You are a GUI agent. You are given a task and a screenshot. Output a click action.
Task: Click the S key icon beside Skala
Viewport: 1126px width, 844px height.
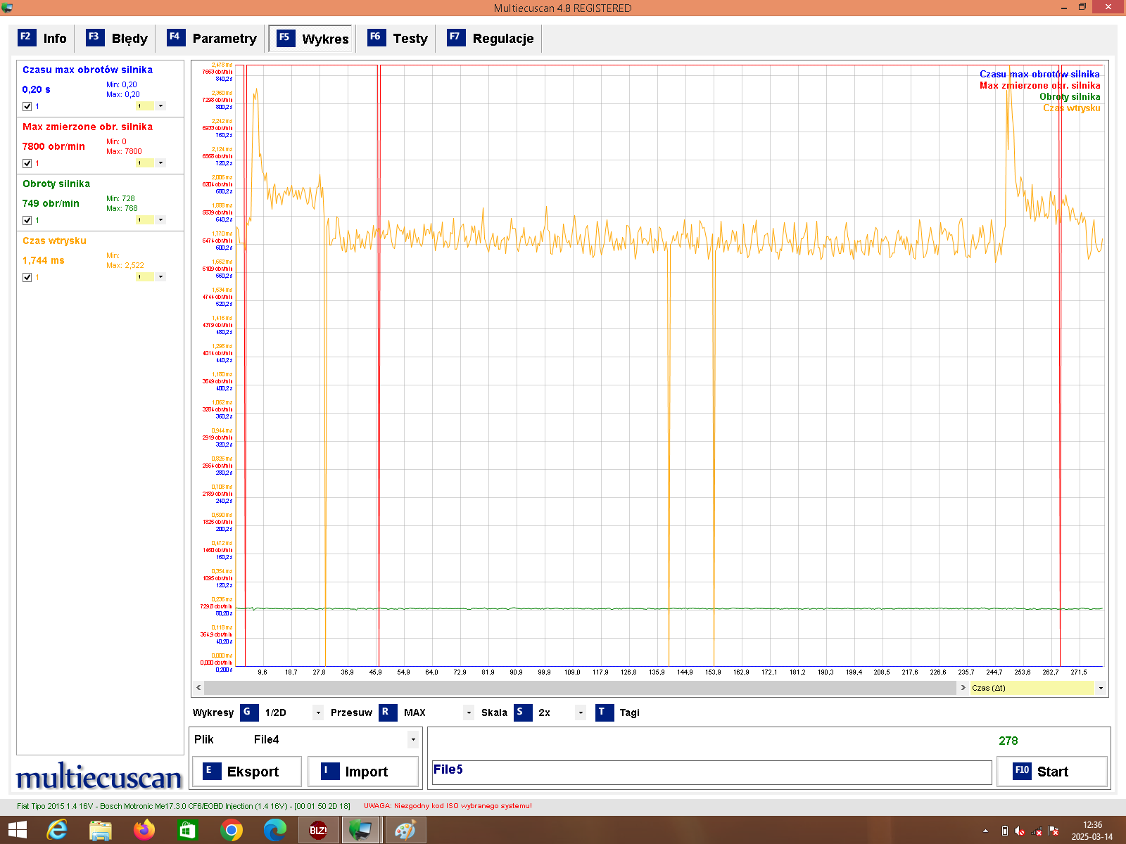[x=523, y=712]
